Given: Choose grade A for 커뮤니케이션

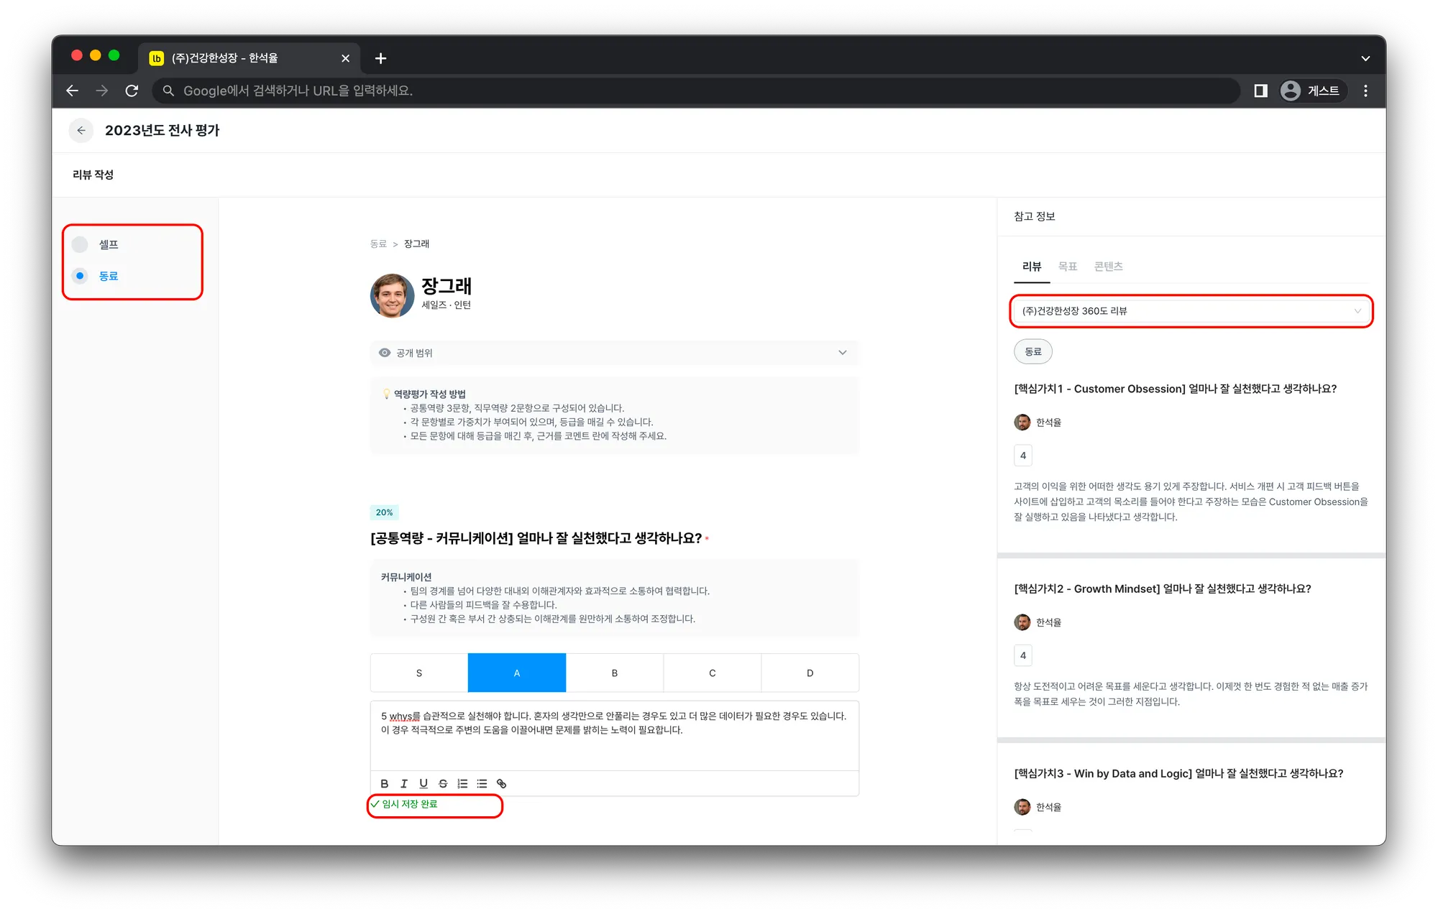Looking at the screenshot, I should (x=517, y=673).
